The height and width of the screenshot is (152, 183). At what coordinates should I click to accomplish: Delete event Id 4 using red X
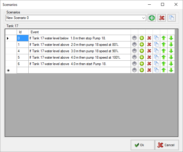click(x=149, y=51)
